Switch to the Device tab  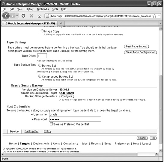(x=14, y=131)
